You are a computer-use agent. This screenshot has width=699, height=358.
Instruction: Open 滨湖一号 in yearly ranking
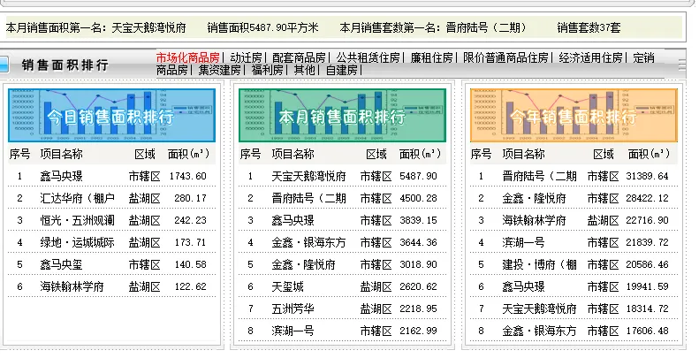tap(523, 242)
